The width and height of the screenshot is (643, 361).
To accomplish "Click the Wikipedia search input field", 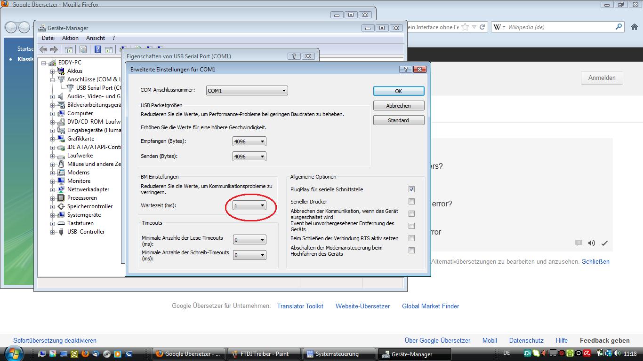I will (560, 27).
